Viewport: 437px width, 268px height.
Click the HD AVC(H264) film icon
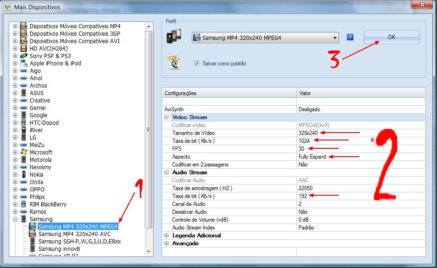pyautogui.click(x=24, y=48)
